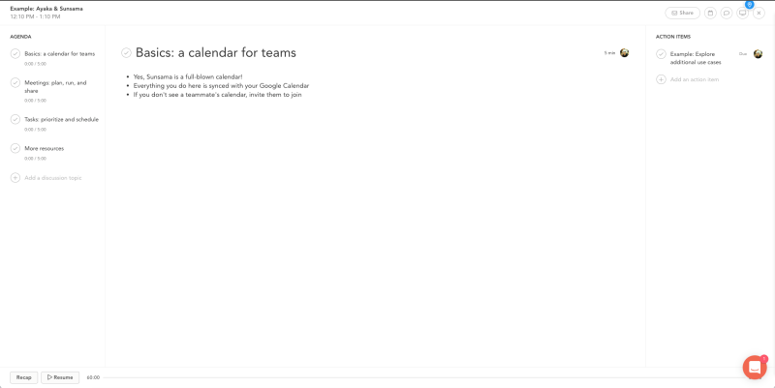The height and width of the screenshot is (388, 775).
Task: Toggle the checkmark beside the main topic heading
Action: tap(127, 53)
